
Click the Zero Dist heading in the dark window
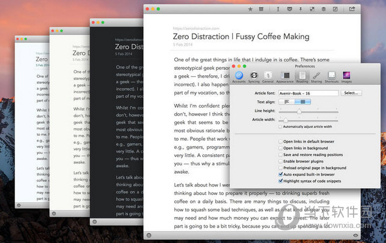click(x=129, y=46)
